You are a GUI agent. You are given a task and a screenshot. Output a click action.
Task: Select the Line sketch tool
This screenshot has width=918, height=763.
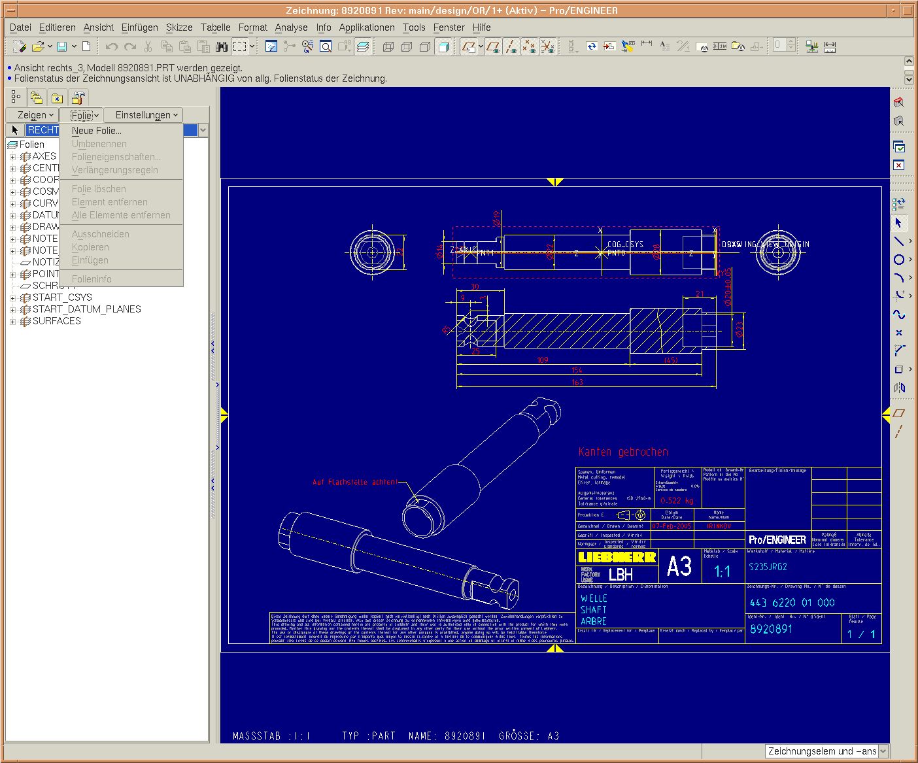click(x=899, y=241)
